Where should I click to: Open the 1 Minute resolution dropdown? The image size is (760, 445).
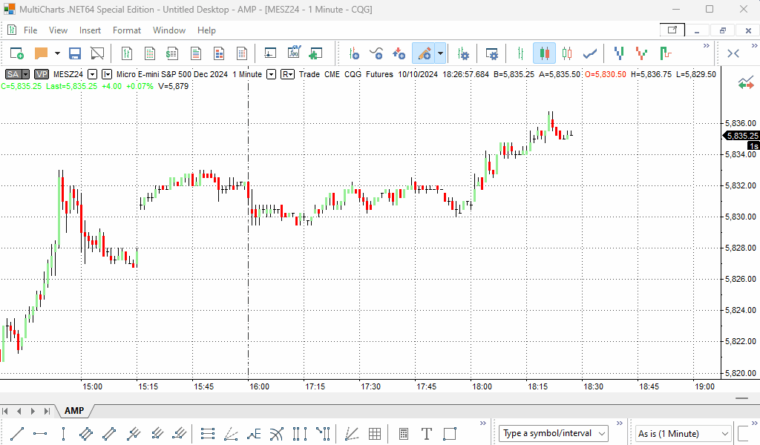pyautogui.click(x=272, y=74)
